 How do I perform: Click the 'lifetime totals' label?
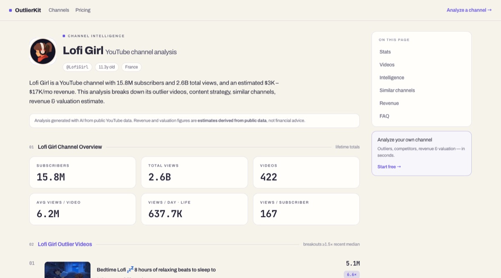coord(347,147)
